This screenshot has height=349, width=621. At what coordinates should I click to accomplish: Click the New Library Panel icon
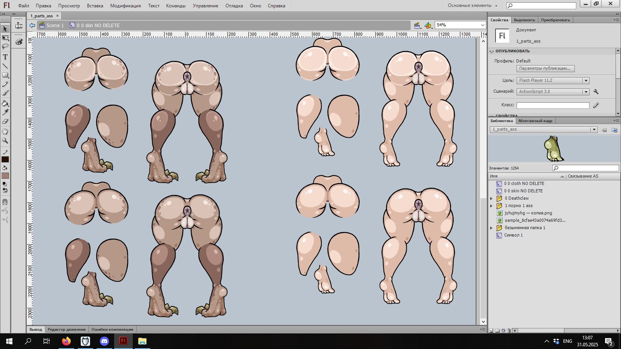coord(614,130)
